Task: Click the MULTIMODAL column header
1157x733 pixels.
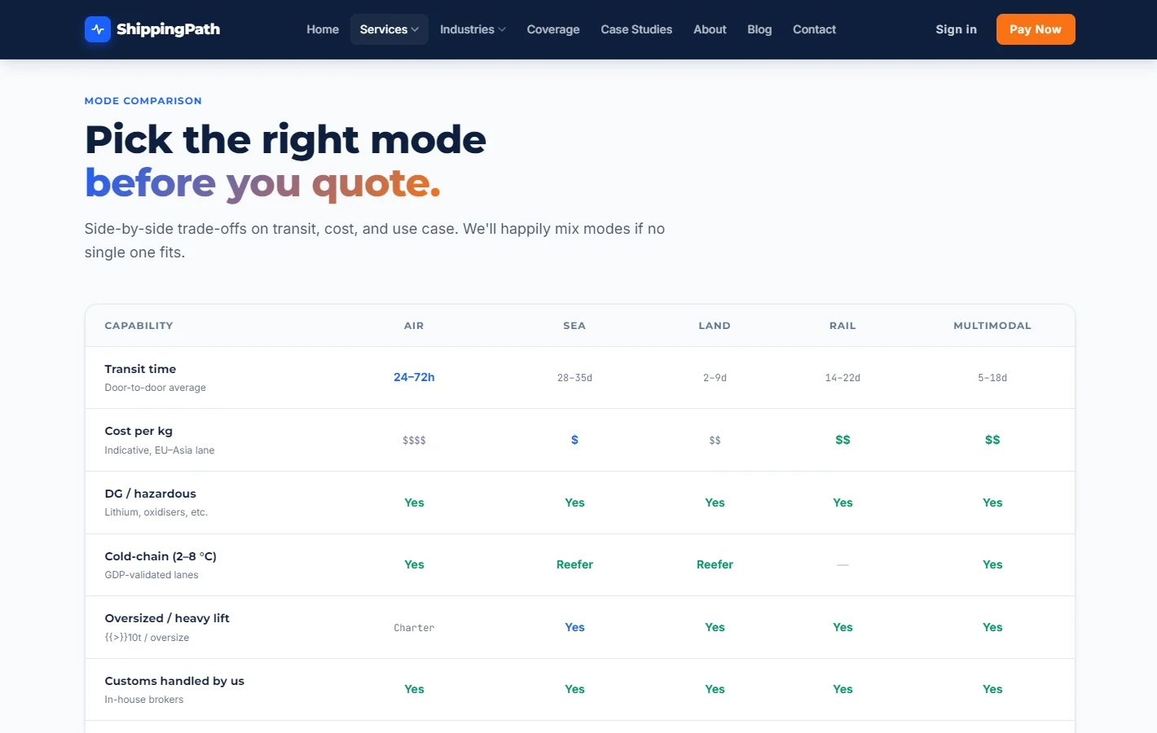Action: pos(992,326)
